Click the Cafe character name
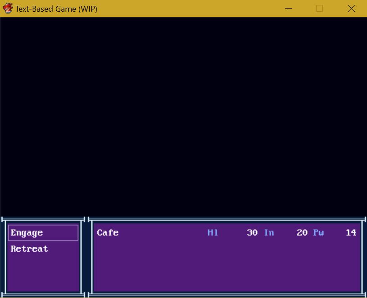 108,233
